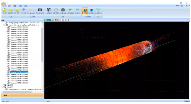Open the 3D color view tab

click(66, 20)
